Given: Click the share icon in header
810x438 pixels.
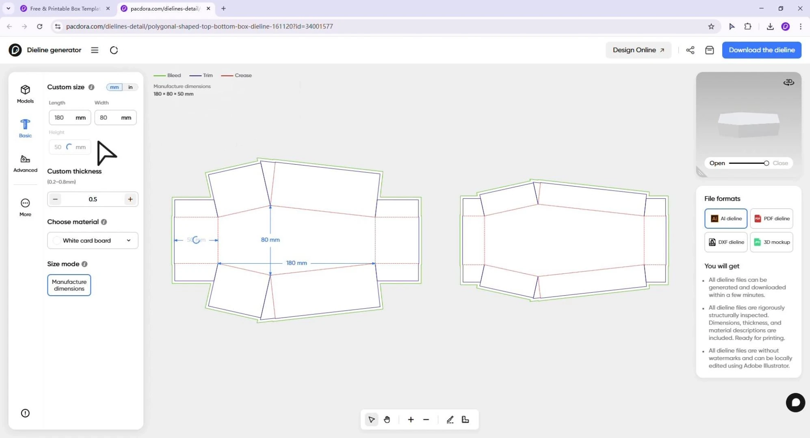Looking at the screenshot, I should (690, 50).
